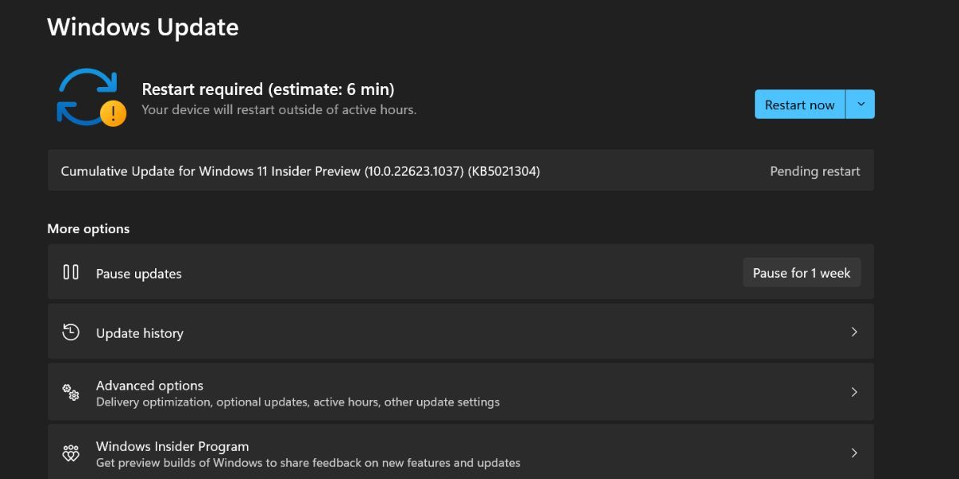
Task: Expand the Advanced options row chevron
Action: (854, 392)
